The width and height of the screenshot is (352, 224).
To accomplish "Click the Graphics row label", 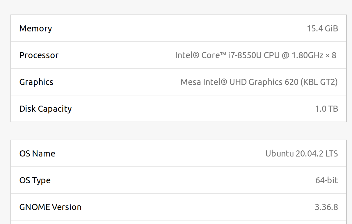I will coord(36,82).
